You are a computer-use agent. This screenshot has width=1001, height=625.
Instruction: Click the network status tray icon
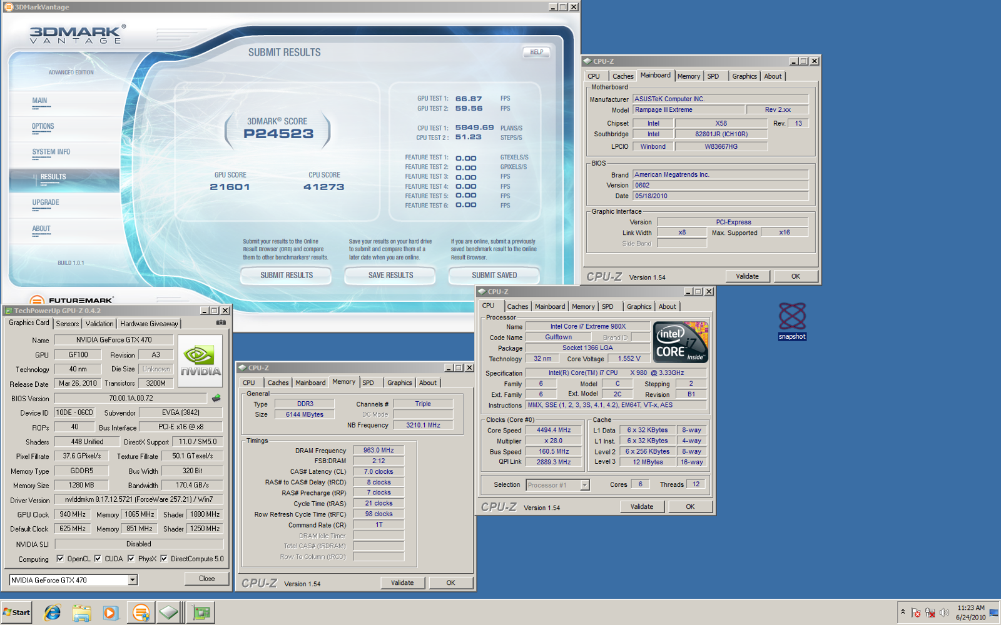[930, 612]
